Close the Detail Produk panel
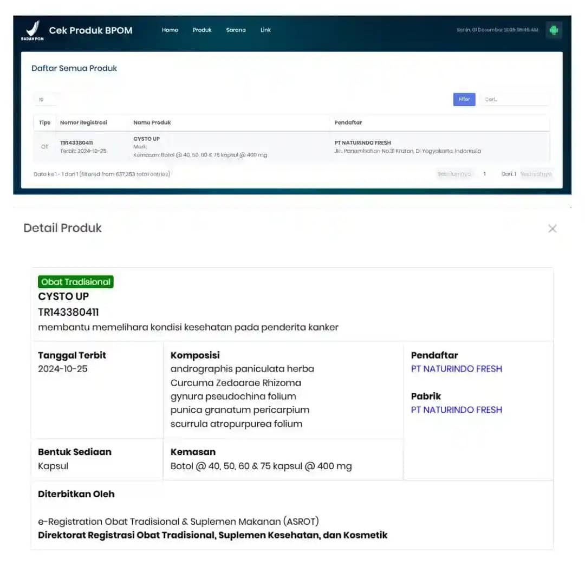Image resolution: width=585 pixels, height=585 pixels. click(552, 229)
